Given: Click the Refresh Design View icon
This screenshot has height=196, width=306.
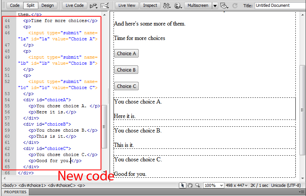Looking at the screenshot, I should point(235,6).
